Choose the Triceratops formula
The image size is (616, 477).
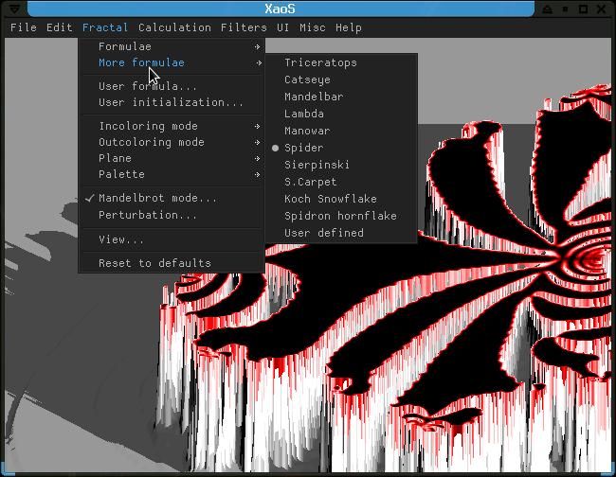click(320, 62)
